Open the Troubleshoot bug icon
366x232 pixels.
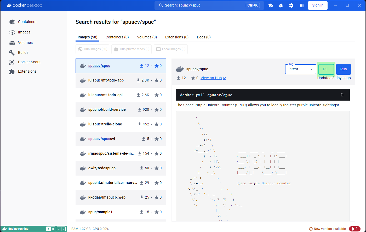point(281,5)
